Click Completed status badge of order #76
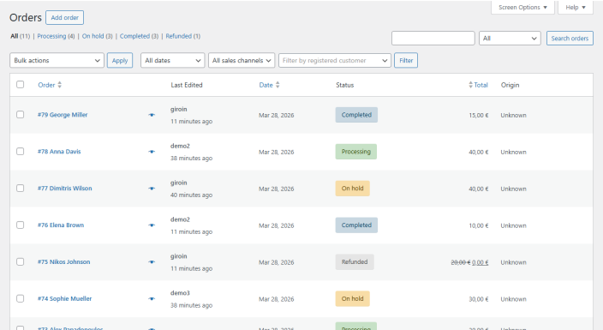The width and height of the screenshot is (603, 330). tap(356, 225)
